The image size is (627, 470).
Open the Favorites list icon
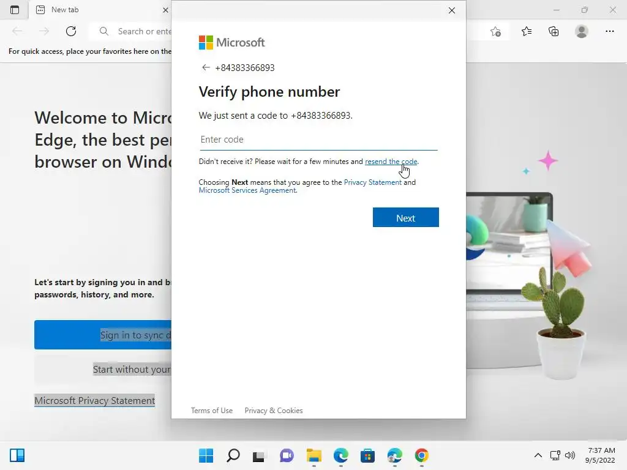(526, 31)
